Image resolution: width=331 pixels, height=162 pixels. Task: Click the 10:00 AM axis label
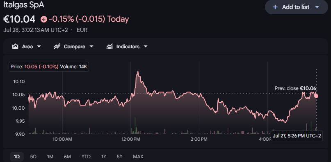62,139
